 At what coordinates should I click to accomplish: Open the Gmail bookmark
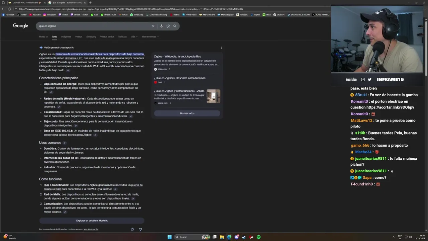pyautogui.click(x=123, y=15)
